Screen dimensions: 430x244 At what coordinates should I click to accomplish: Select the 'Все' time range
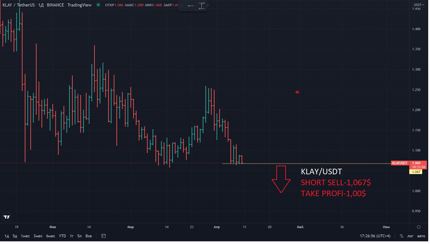click(x=89, y=236)
